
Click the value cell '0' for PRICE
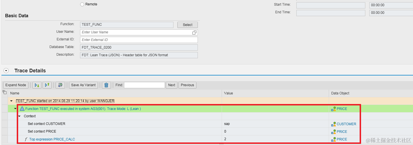tap(275, 131)
